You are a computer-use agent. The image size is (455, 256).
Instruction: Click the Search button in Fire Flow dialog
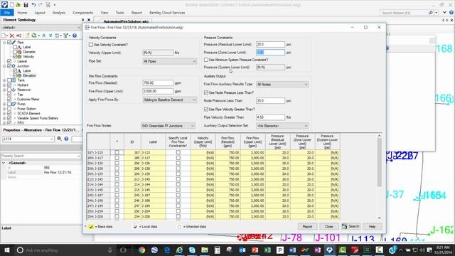[x=350, y=226]
